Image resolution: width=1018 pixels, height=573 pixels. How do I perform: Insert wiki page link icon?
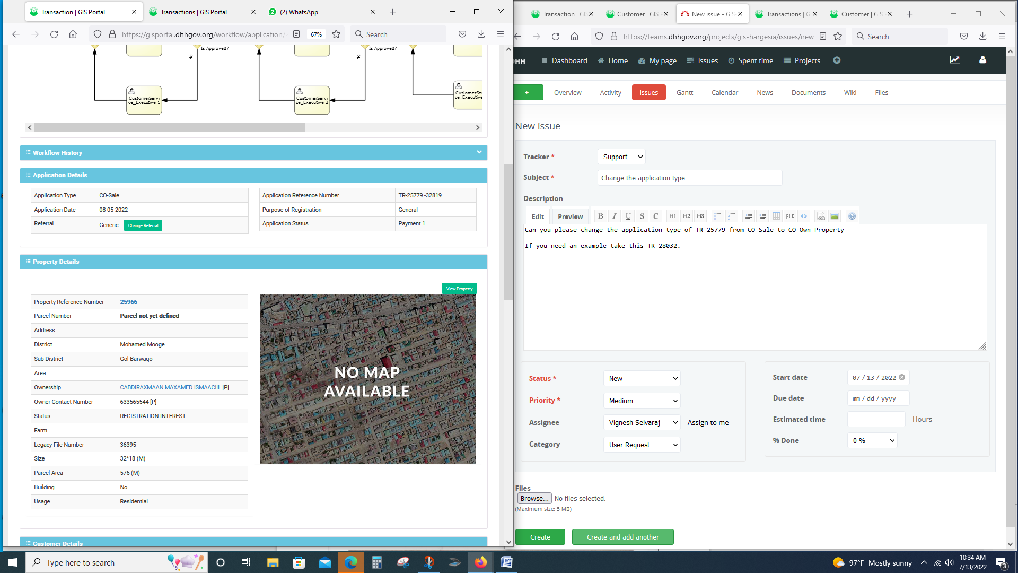click(821, 216)
